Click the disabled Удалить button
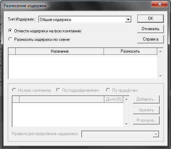The width and height of the screenshot is (171, 149). click(146, 110)
